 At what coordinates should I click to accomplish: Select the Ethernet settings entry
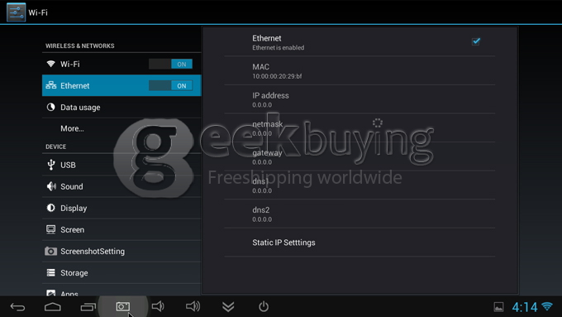pyautogui.click(x=121, y=85)
